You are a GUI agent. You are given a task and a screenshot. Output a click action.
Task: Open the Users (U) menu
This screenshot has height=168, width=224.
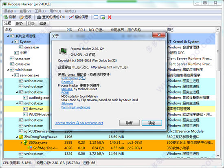pyautogui.click(x=55, y=11)
